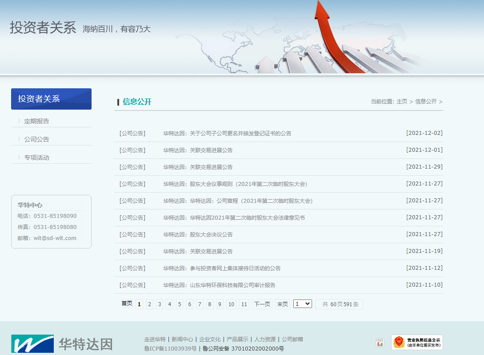This screenshot has height=355, width=484.
Task: Click the 华特达因 logo in the footer
Action: pyautogui.click(x=62, y=343)
